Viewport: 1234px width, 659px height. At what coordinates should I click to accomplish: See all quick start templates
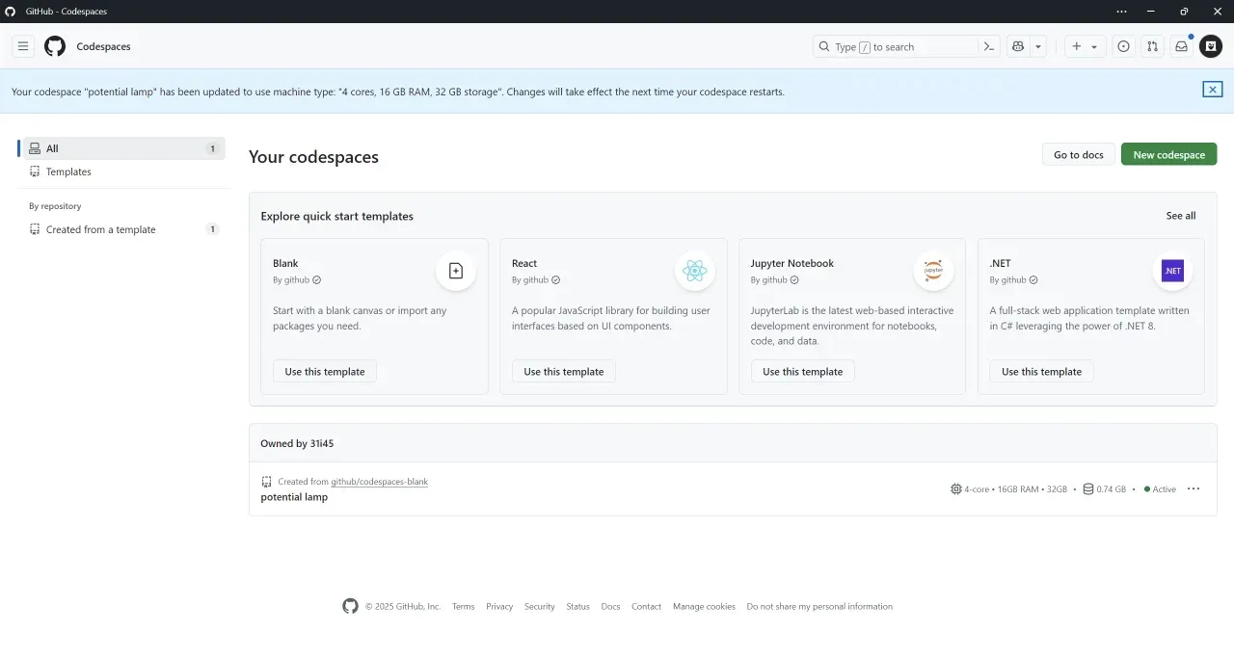tap(1181, 216)
